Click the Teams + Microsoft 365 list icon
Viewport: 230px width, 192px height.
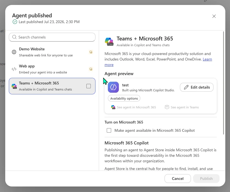14,86
